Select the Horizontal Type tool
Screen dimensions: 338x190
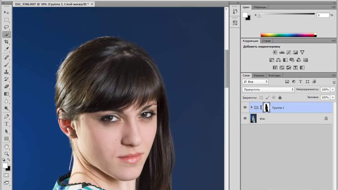pos(7,124)
